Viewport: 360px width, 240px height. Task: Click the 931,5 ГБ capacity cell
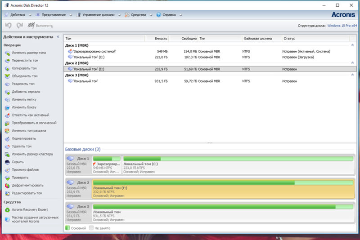(x=161, y=81)
